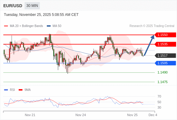This screenshot has width=177, height=120.
Task: Click the MA 50 legend blue swatch
Action: [x=49, y=26]
